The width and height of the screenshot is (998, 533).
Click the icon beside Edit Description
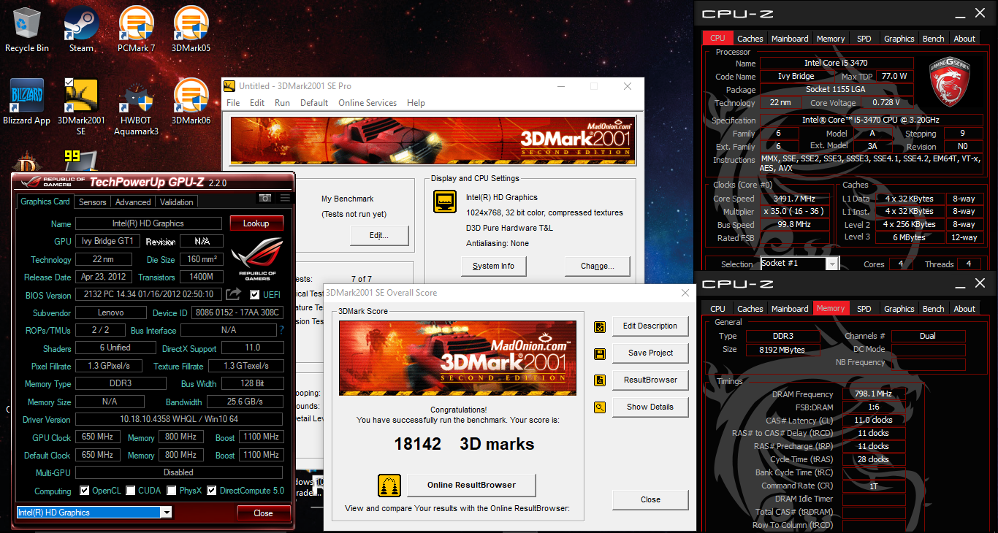pyautogui.click(x=600, y=326)
